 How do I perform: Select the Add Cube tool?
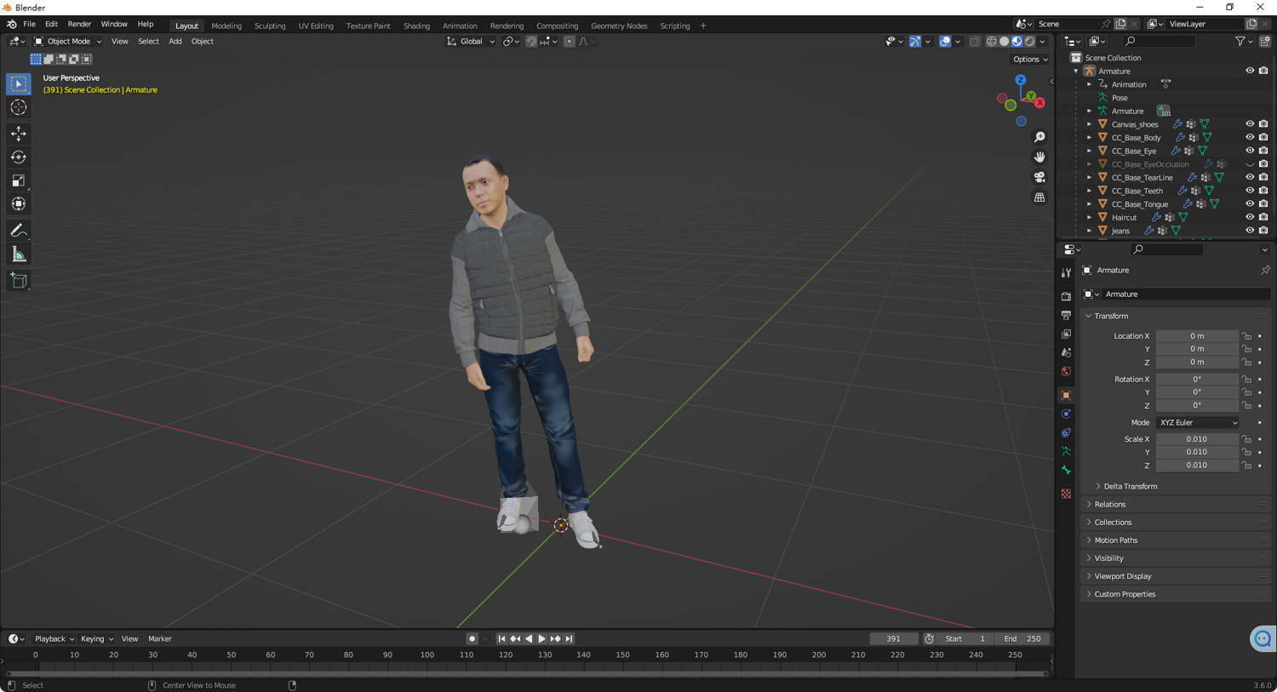click(x=19, y=281)
